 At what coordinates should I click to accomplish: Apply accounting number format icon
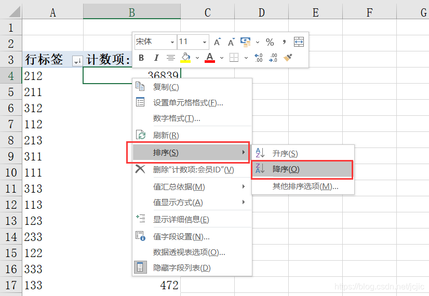pyautogui.click(x=246, y=42)
